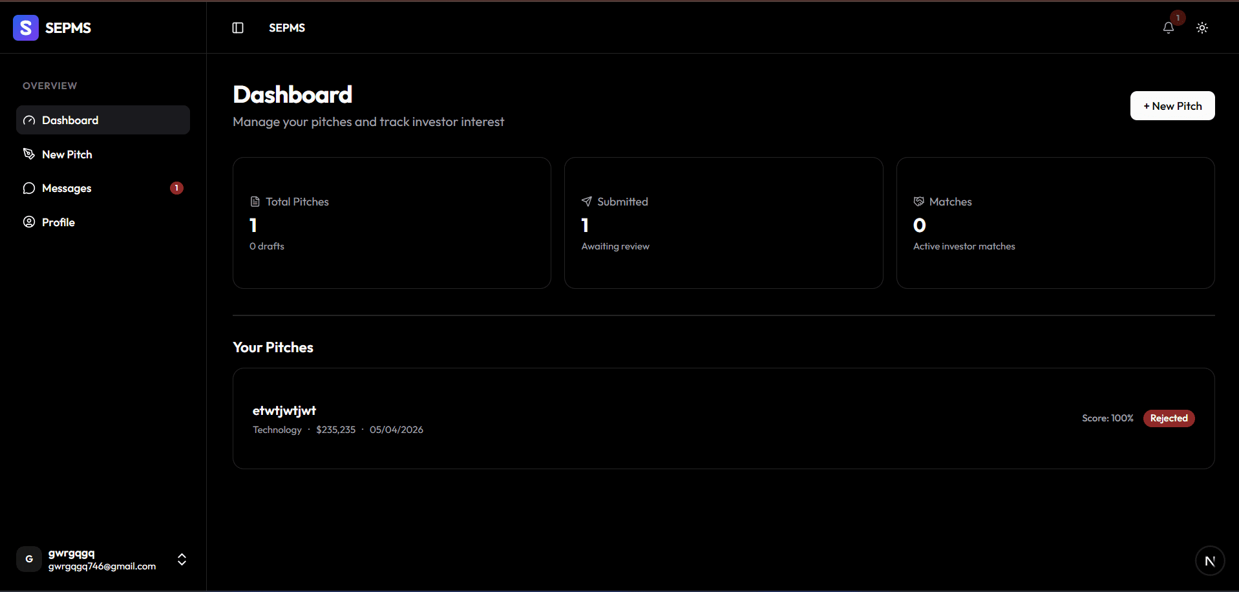Click the New Pitch pen icon
1239x592 pixels.
coord(29,154)
